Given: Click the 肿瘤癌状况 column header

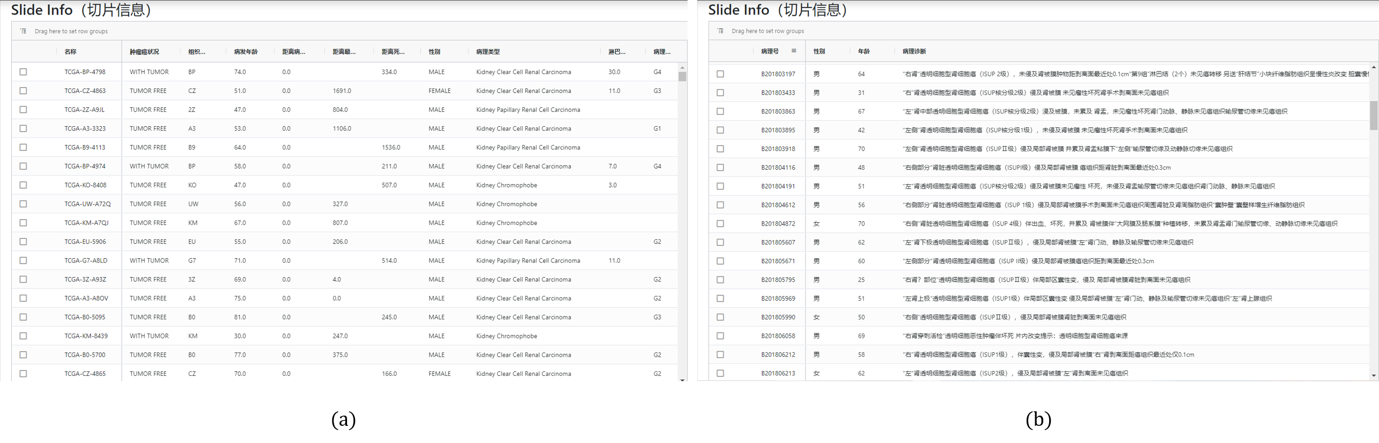Looking at the screenshot, I should (x=144, y=52).
